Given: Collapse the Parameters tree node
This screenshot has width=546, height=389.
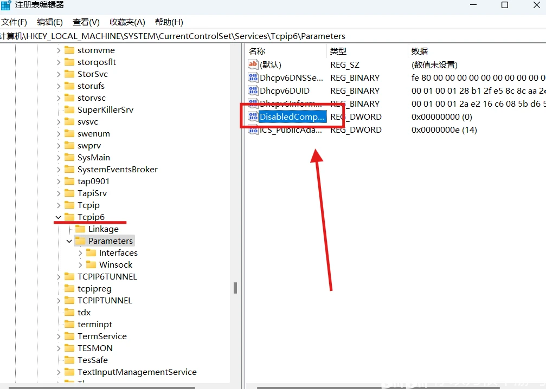Looking at the screenshot, I should 68,241.
